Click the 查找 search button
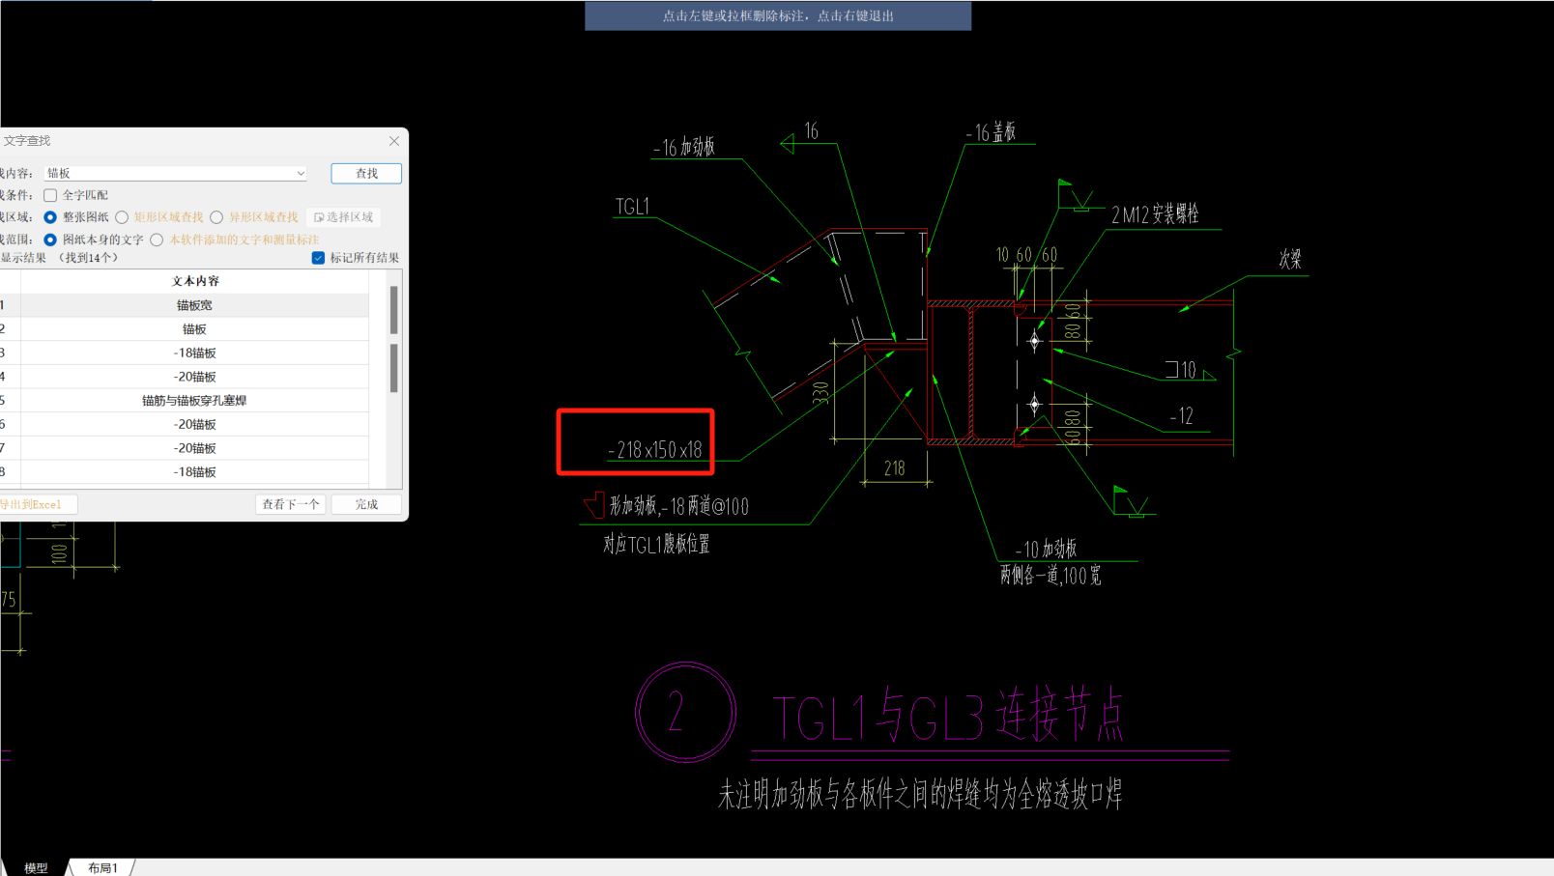This screenshot has width=1554, height=876. click(366, 173)
